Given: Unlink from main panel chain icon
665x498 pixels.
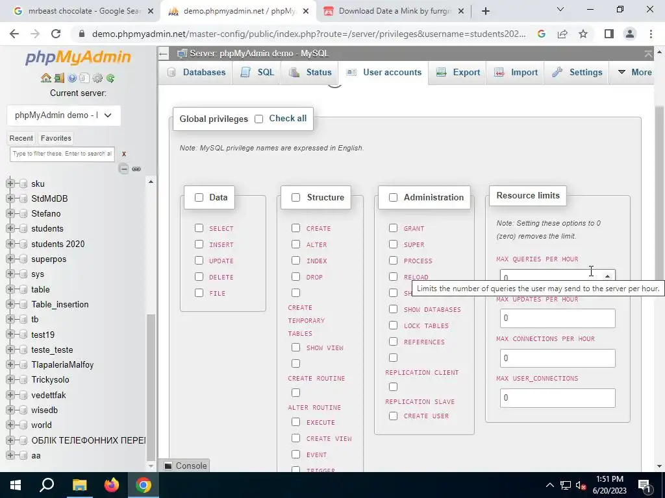Looking at the screenshot, I should pyautogui.click(x=136, y=169).
